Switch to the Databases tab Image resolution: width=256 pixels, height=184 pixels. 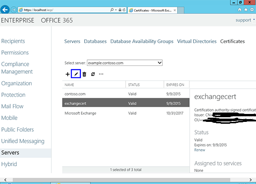click(95, 41)
